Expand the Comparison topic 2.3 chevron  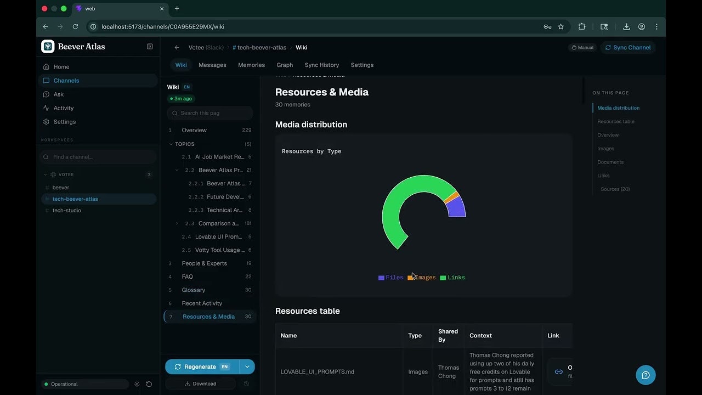point(177,223)
